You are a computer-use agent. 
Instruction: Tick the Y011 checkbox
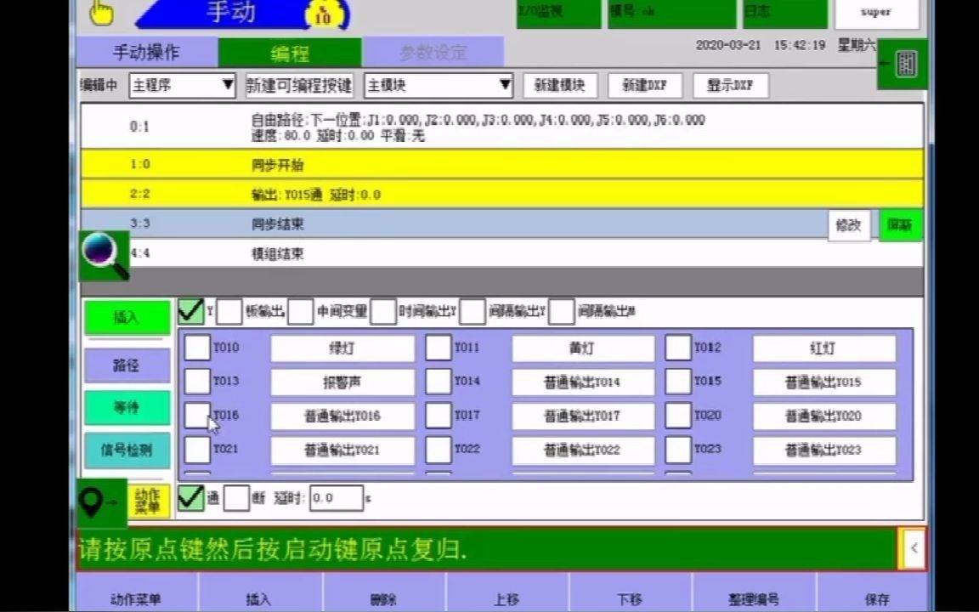[439, 348]
